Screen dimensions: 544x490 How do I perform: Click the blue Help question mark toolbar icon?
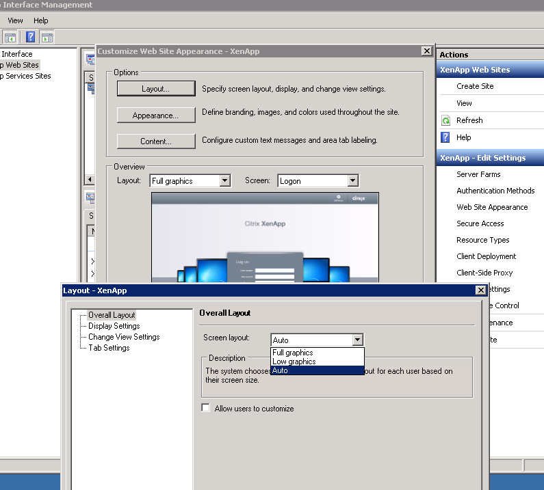point(31,37)
